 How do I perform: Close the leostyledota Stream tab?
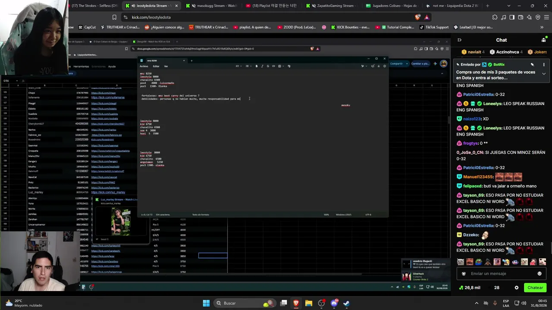point(176,6)
